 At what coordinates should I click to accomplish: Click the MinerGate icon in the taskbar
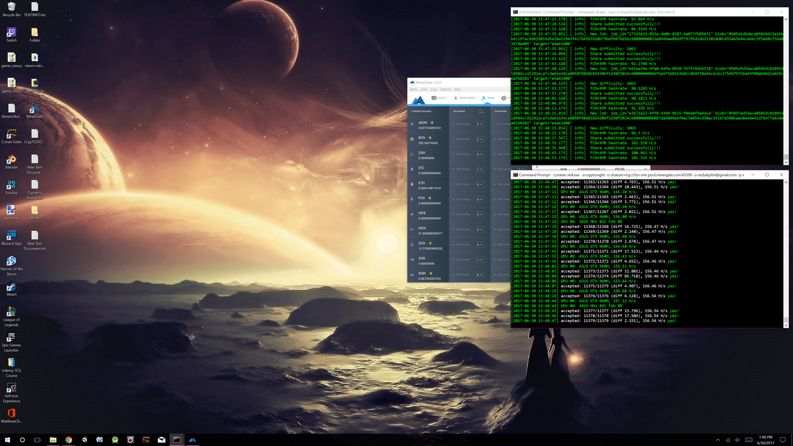192,439
